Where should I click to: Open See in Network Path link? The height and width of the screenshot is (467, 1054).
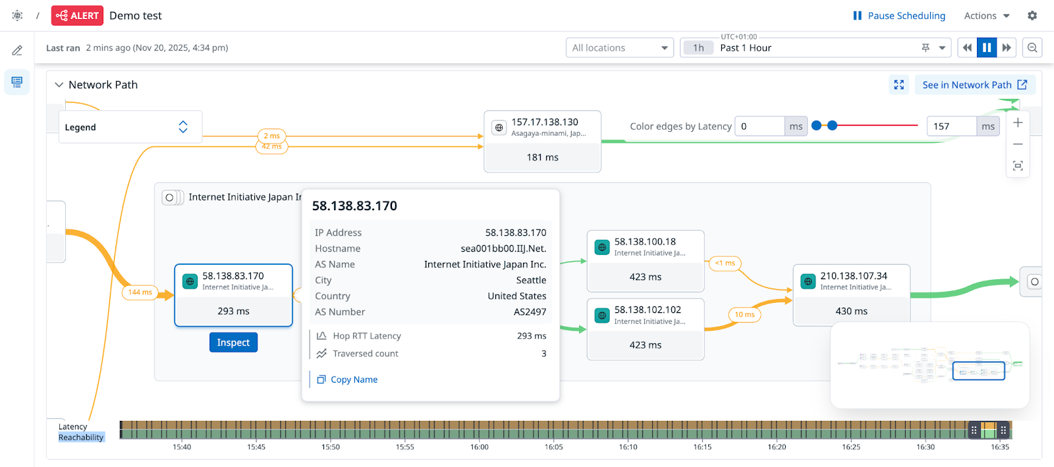[x=974, y=85]
